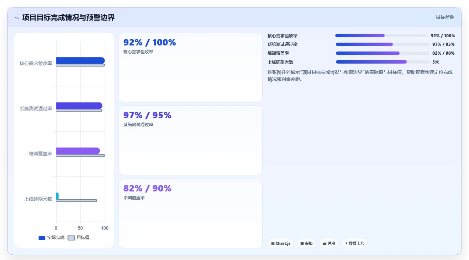Click the 核心需求验收率 label in progress list
This screenshot has width=469, height=260.
point(283,36)
